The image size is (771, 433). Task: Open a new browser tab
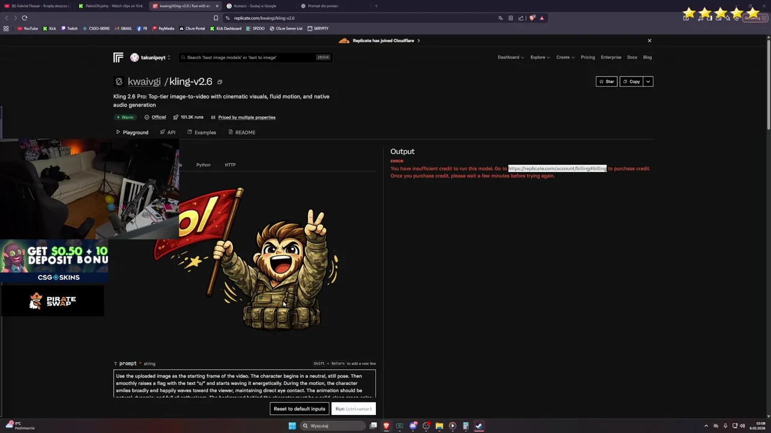point(376,6)
